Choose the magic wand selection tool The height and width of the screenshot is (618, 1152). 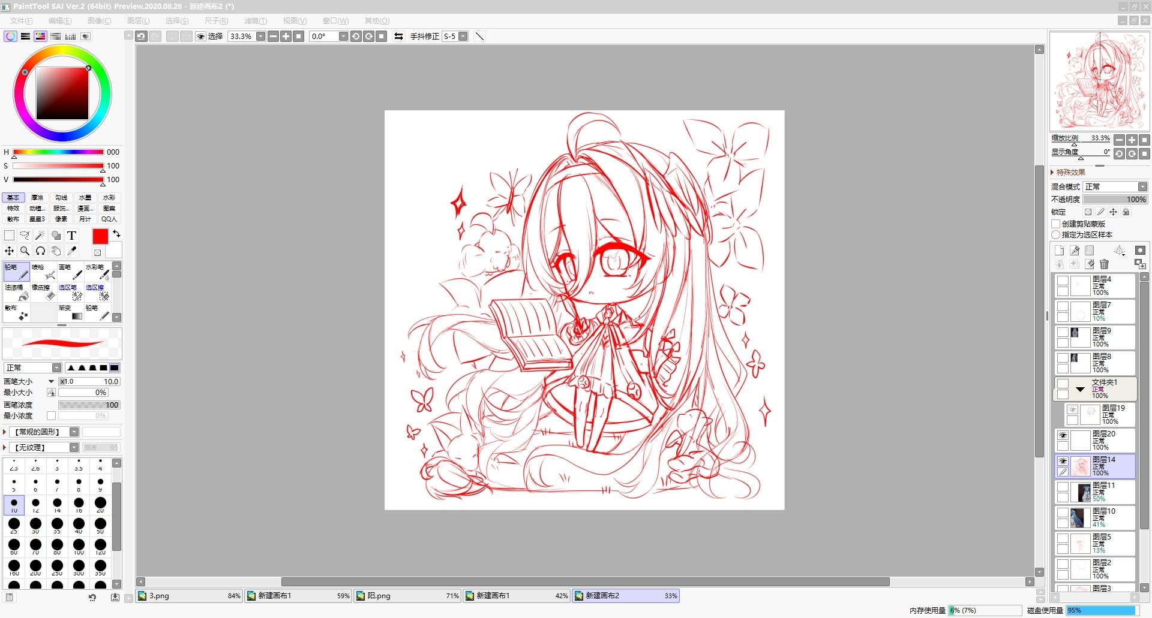coord(40,235)
